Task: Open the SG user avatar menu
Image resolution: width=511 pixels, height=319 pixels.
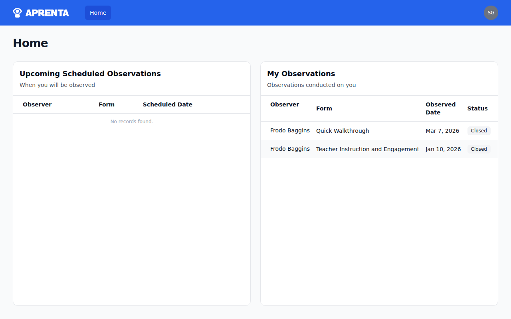Action: coord(491,12)
